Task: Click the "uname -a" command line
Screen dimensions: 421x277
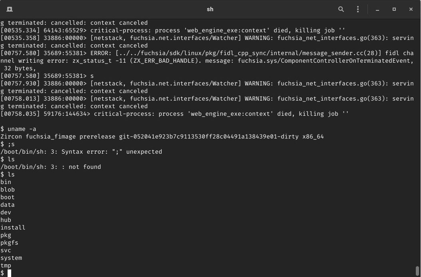Action: pos(18,129)
